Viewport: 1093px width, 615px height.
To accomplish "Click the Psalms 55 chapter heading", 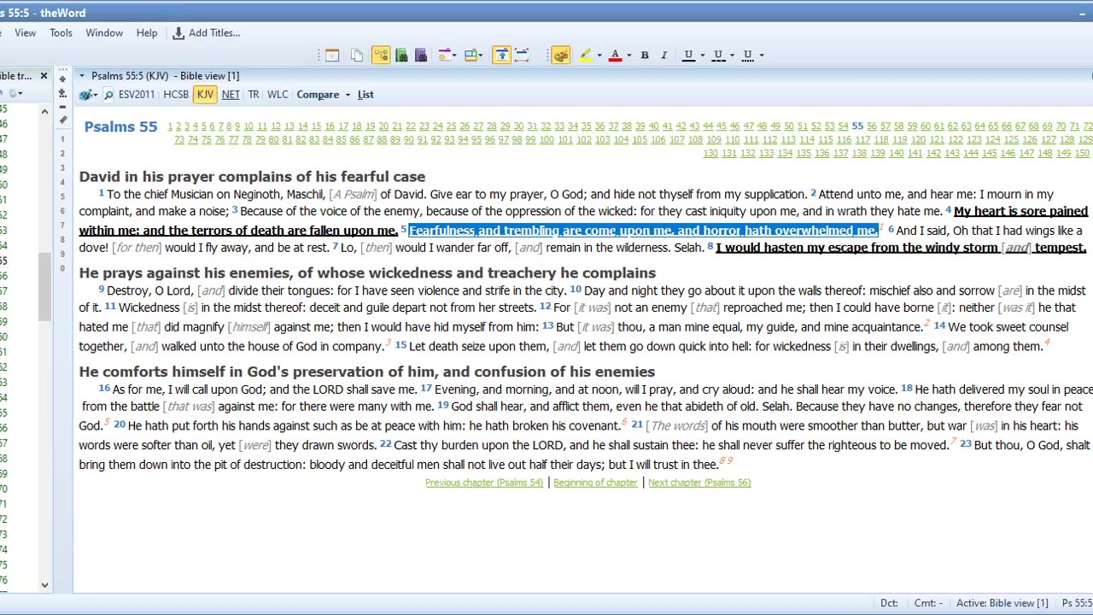I will coord(120,127).
